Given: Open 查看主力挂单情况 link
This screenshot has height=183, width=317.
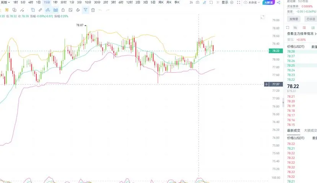Looking at the screenshot, I should coord(302,34).
